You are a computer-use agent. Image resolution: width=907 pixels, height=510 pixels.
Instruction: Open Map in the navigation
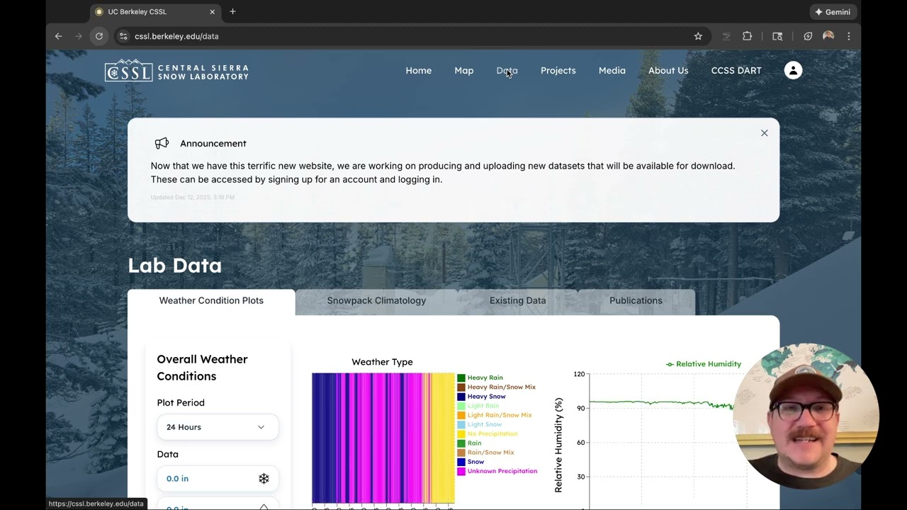(x=463, y=70)
